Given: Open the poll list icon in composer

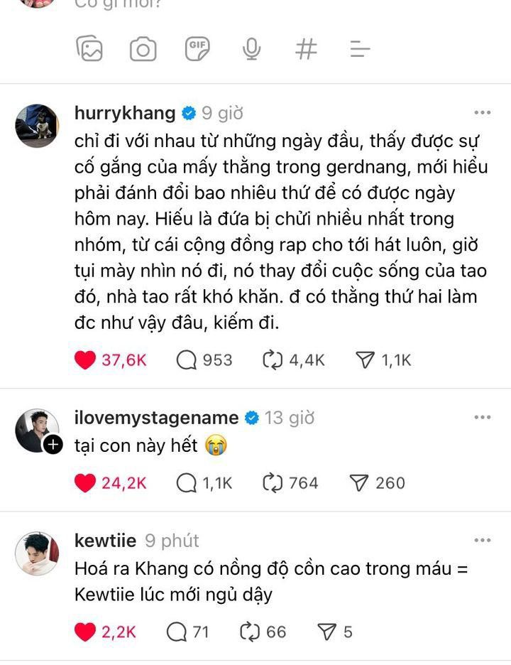Looking at the screenshot, I should click(360, 49).
